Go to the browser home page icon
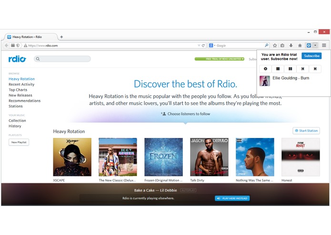 point(300,45)
